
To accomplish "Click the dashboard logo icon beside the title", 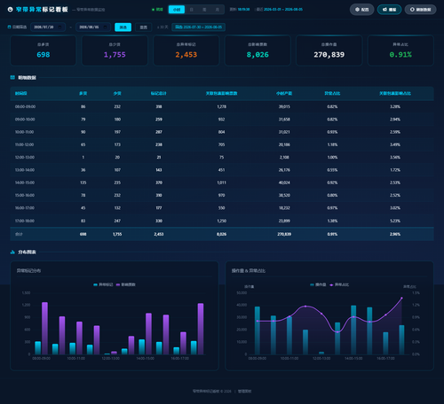I will 10,10.
